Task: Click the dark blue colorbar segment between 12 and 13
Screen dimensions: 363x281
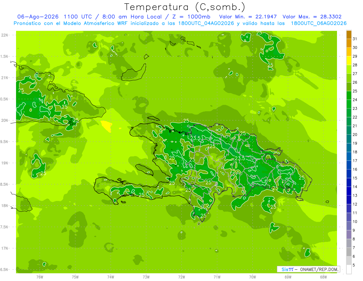Action: point(349,200)
